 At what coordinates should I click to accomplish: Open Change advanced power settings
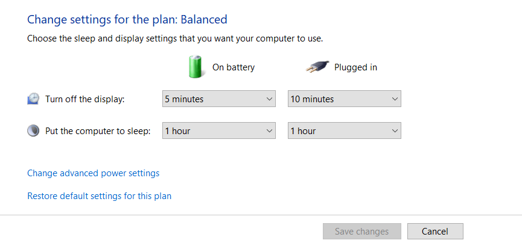click(94, 173)
